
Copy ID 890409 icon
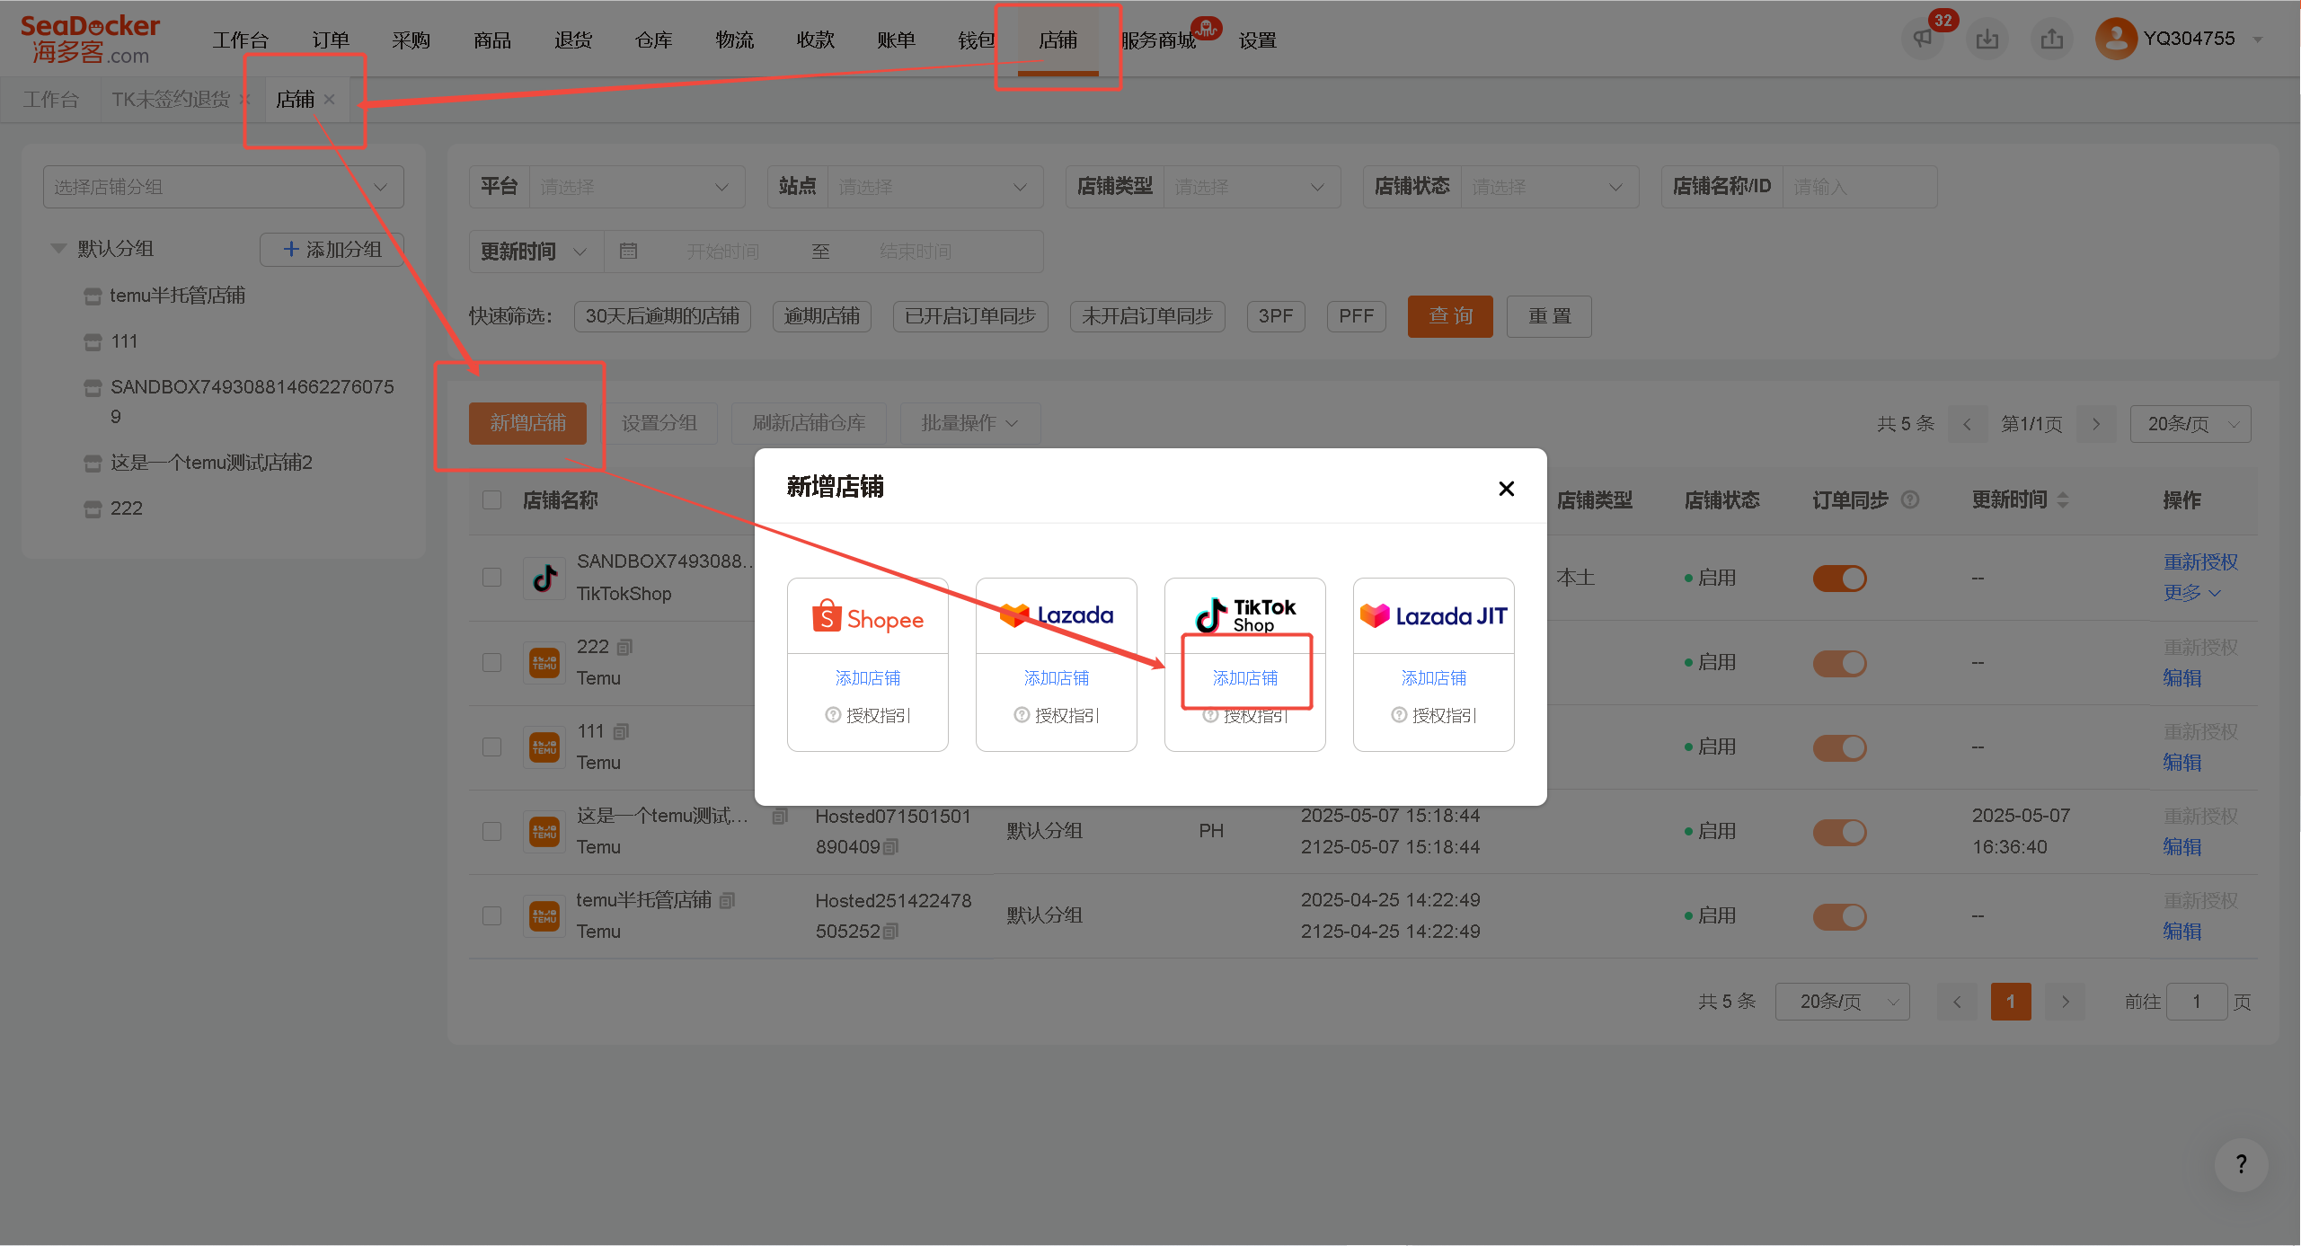(x=891, y=847)
